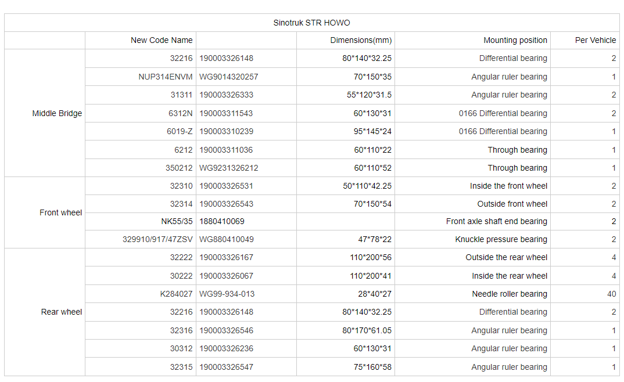Click the code name '6212'
Viewport: 624px width, 382px height.
(x=184, y=150)
